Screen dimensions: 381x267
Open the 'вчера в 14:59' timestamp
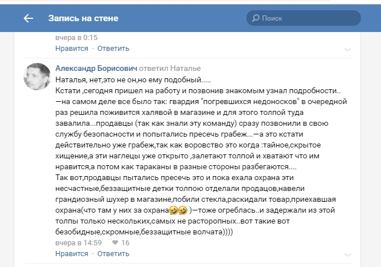point(78,243)
